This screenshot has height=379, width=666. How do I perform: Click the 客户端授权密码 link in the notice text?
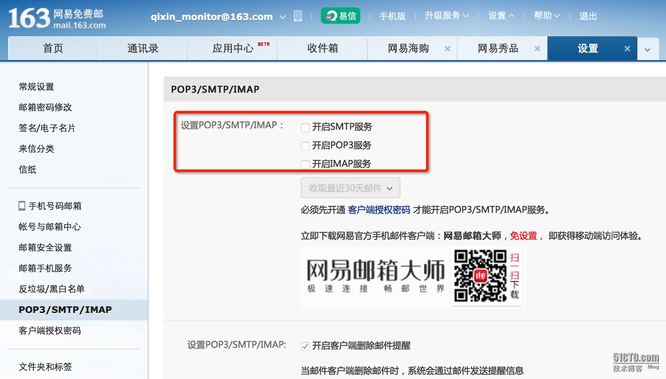pos(379,210)
